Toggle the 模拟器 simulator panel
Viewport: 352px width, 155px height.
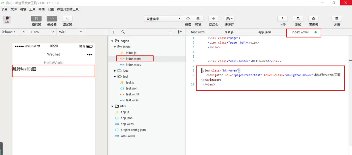[36, 19]
